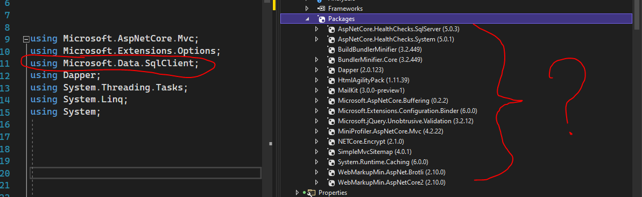Click NETCore.Encrypt package icon

pyautogui.click(x=331, y=142)
